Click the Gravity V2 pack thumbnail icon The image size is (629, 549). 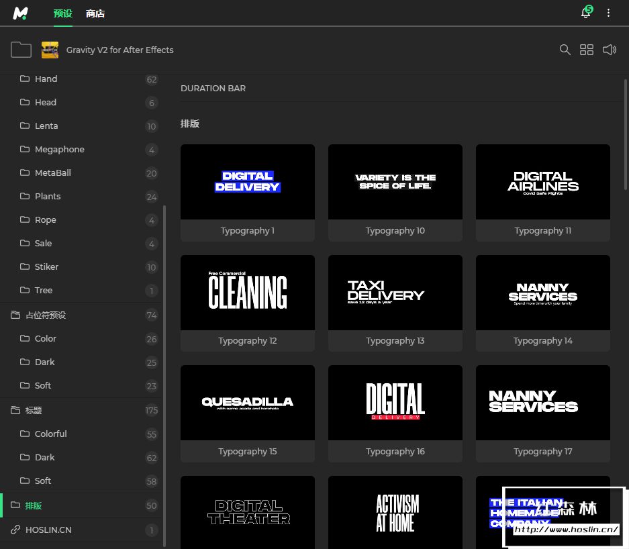coord(50,50)
